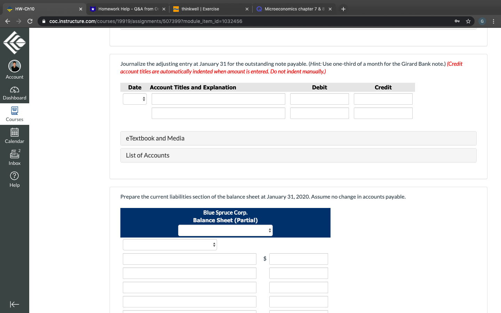Go back using browser back arrow
The image size is (501, 313).
8,21
